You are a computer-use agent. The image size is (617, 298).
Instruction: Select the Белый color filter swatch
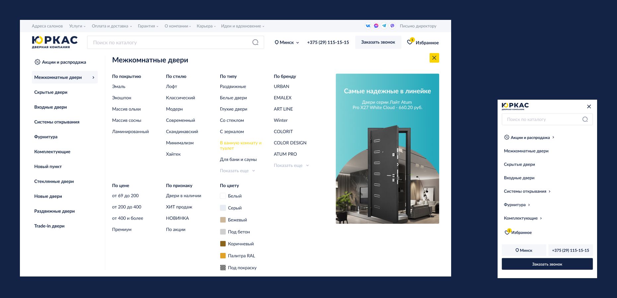coord(223,196)
